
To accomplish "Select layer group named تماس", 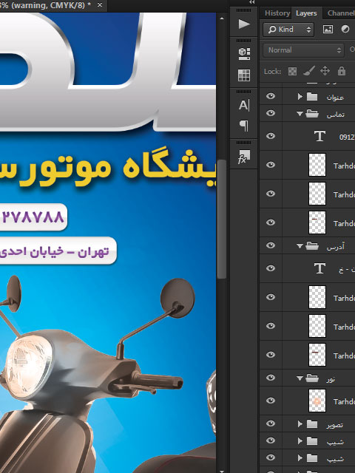I will 335,115.
